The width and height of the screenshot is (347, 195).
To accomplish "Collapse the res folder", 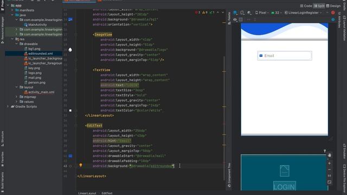I will point(12,39).
